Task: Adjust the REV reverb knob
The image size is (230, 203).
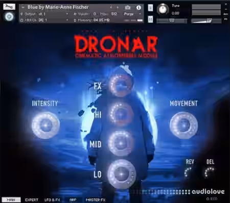Action: point(189,172)
